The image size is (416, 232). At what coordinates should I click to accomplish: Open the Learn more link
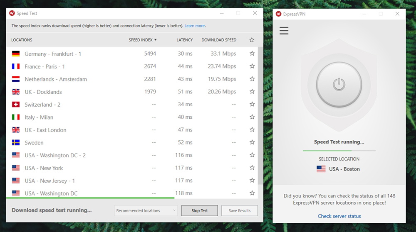(x=195, y=26)
